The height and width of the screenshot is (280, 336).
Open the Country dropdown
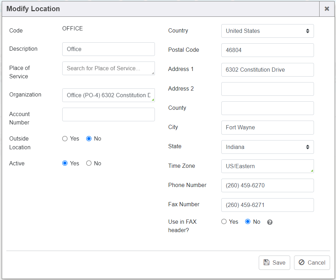(x=267, y=31)
